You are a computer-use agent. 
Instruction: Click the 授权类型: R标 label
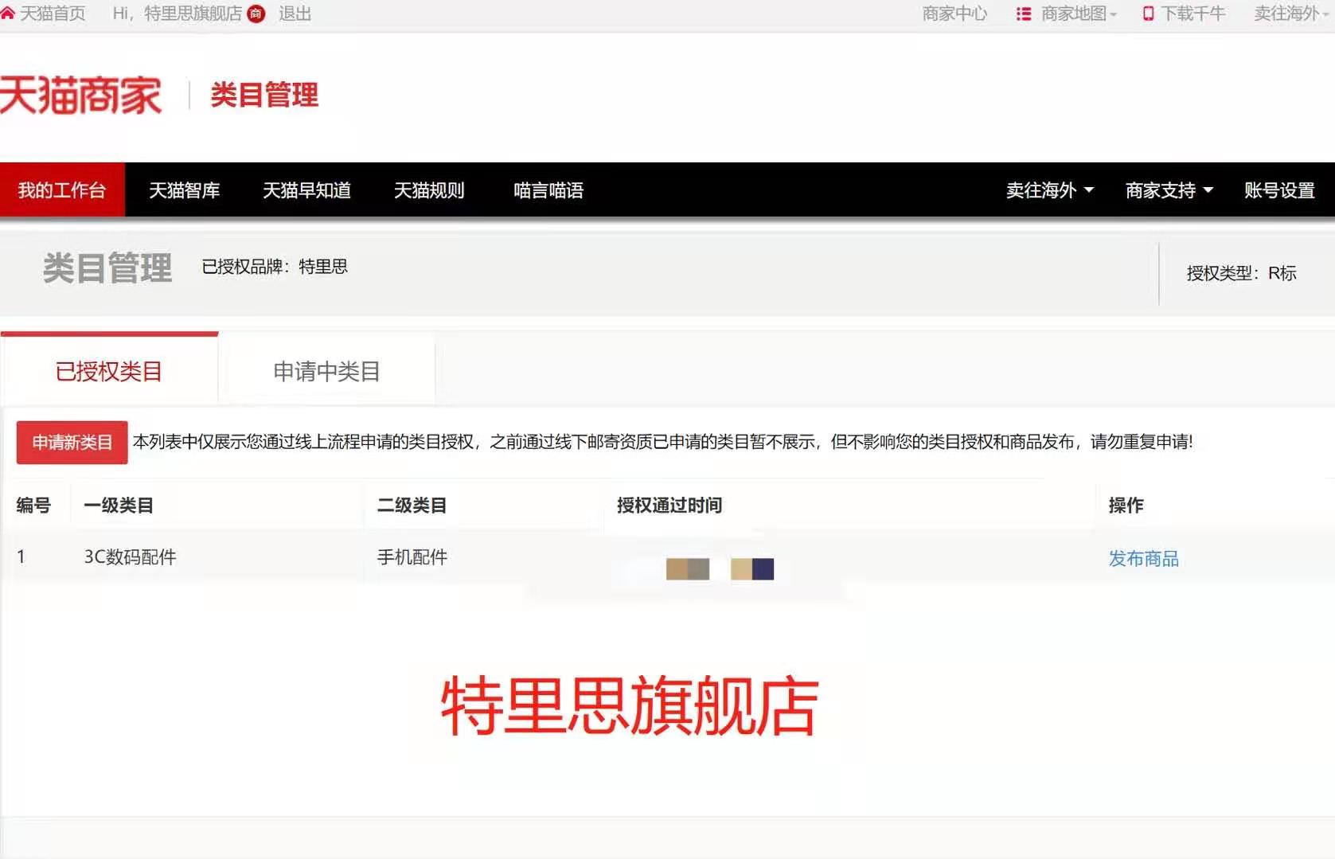[1241, 273]
